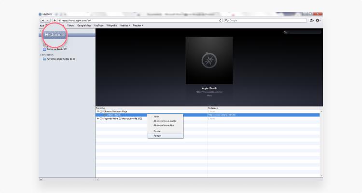Click the Apple (Brasil) page preview thumbnail

pos(209,60)
